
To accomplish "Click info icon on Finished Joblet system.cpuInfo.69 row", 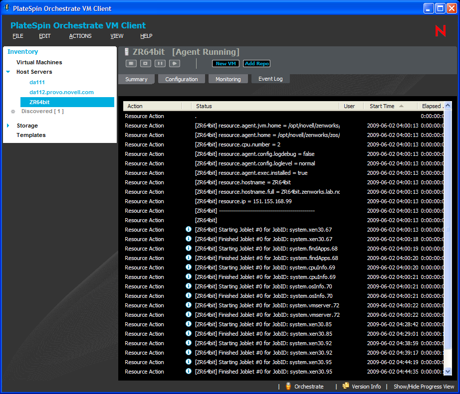I will pyautogui.click(x=189, y=276).
